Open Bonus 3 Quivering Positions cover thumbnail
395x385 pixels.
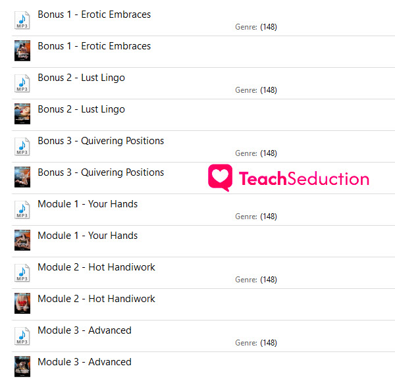[22, 177]
